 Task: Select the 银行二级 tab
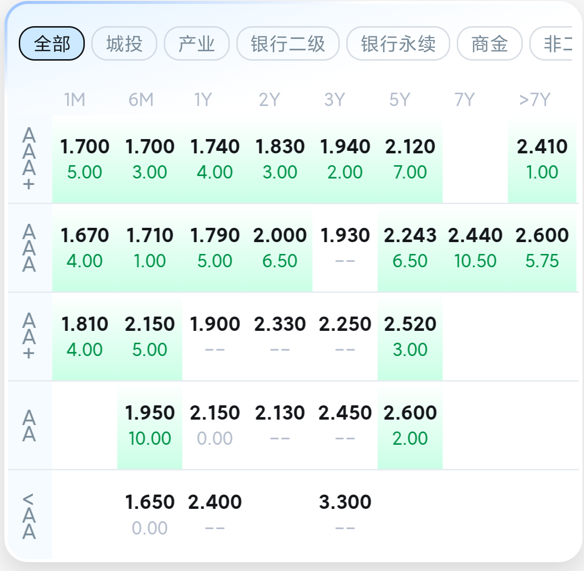[288, 44]
